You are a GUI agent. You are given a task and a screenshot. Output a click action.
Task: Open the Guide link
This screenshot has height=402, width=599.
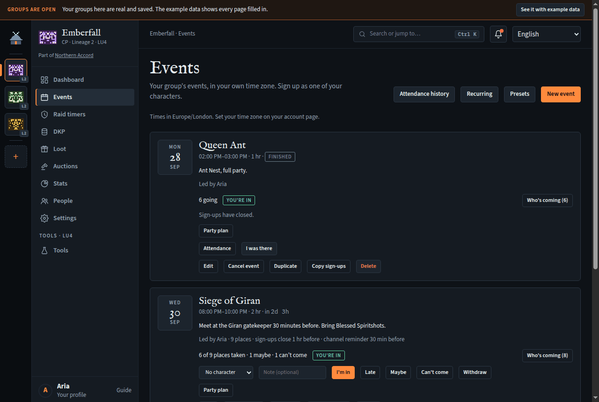pos(124,390)
